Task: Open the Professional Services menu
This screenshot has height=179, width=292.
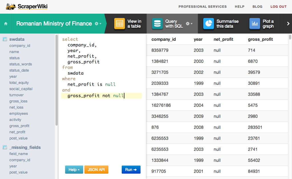Action: point(202,7)
